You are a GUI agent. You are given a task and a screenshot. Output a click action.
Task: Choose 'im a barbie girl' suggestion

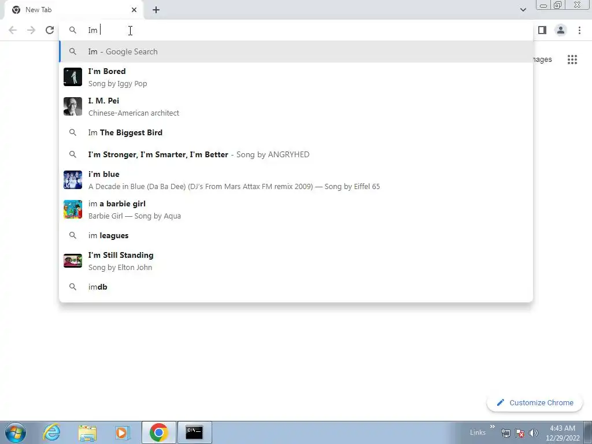click(x=296, y=209)
